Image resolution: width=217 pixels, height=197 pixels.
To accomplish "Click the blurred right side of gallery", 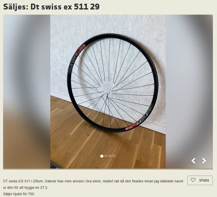I will click(x=189, y=92).
